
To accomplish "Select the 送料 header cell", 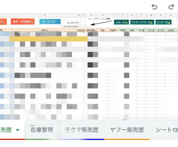I will point(132,30).
